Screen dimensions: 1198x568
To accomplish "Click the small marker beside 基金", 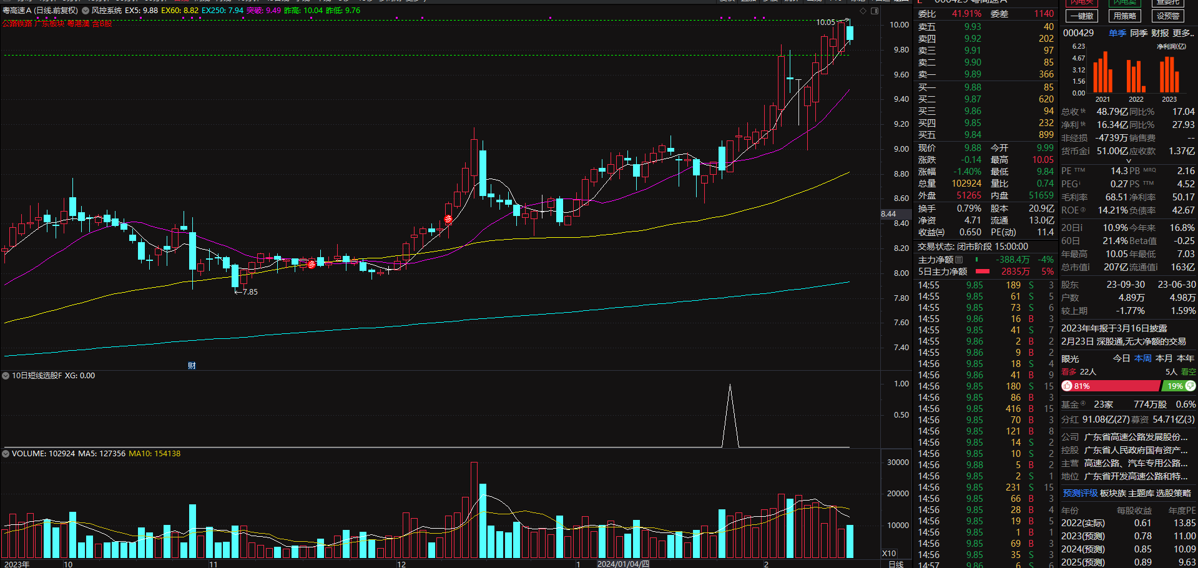I will point(1083,404).
